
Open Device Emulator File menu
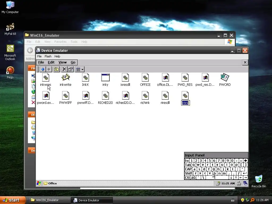click(39, 56)
